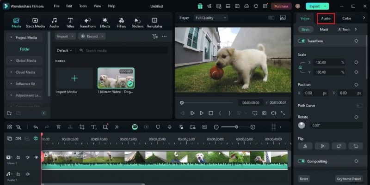Adjust the timeline zoom slider
Viewport: 370px width, 185px height.
coord(236,127)
